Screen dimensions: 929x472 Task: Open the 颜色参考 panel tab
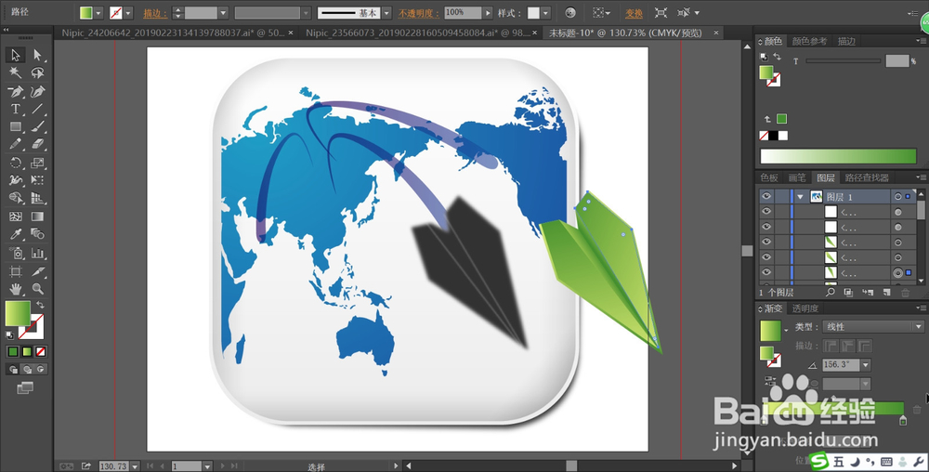(809, 41)
